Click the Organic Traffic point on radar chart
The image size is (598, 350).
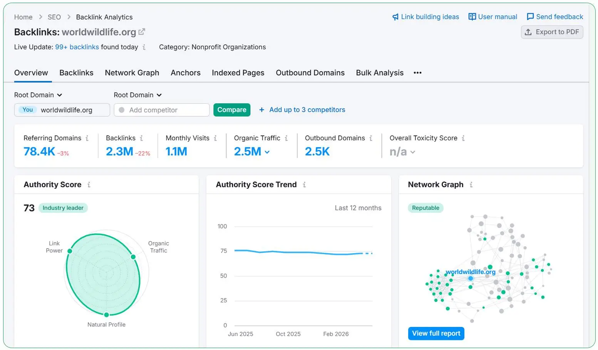[x=133, y=257]
